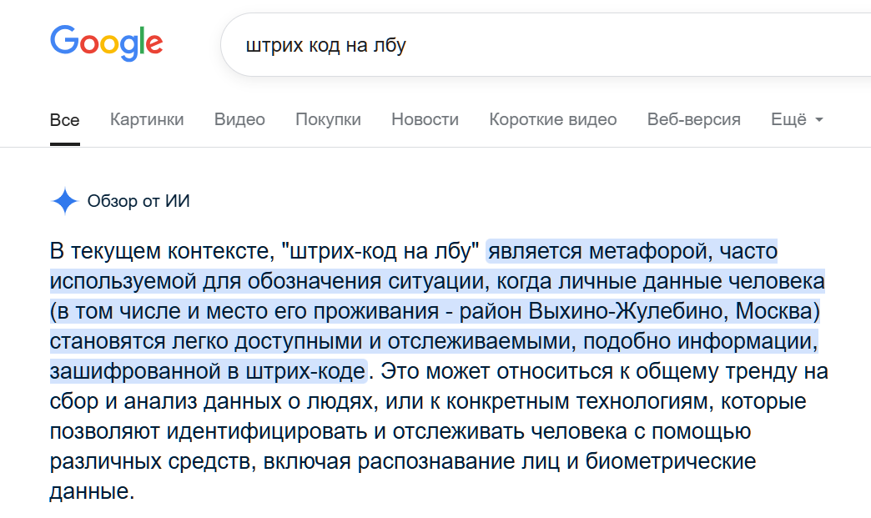Click the Google logo
Viewport: 871px width, 518px height.
point(107,43)
